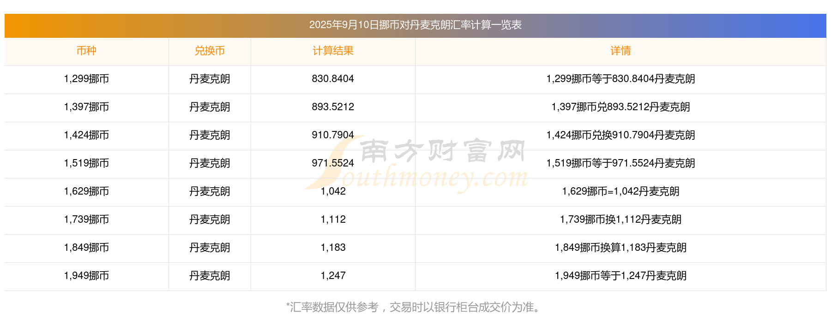The width and height of the screenshot is (831, 332).
Task: Click the 1,629挪币 cell
Action: (x=86, y=191)
